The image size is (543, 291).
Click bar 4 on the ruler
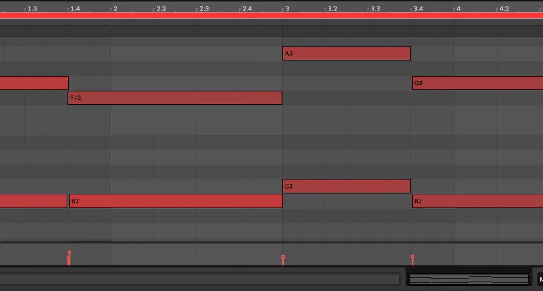coord(458,8)
